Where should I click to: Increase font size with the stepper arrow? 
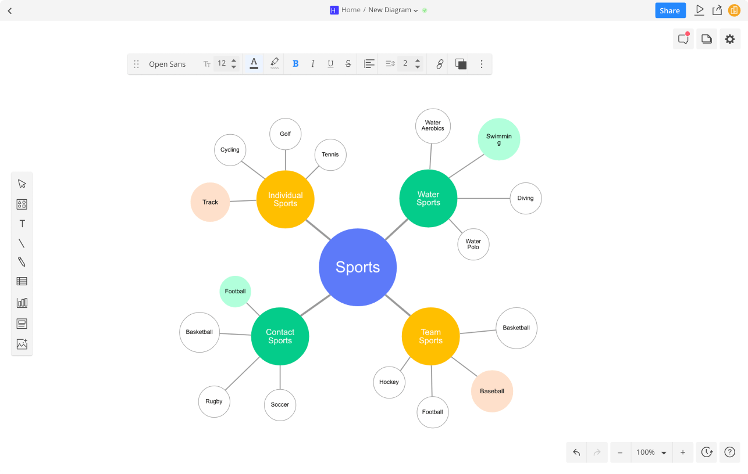point(233,60)
